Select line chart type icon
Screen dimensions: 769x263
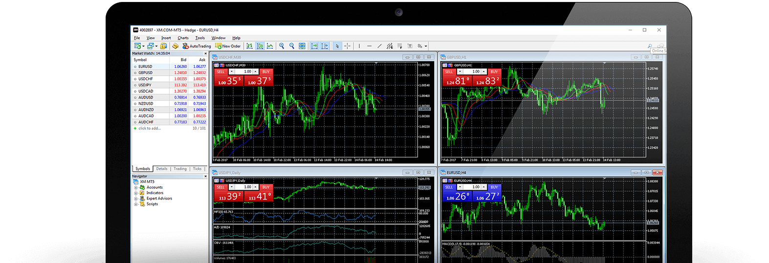[x=270, y=46]
